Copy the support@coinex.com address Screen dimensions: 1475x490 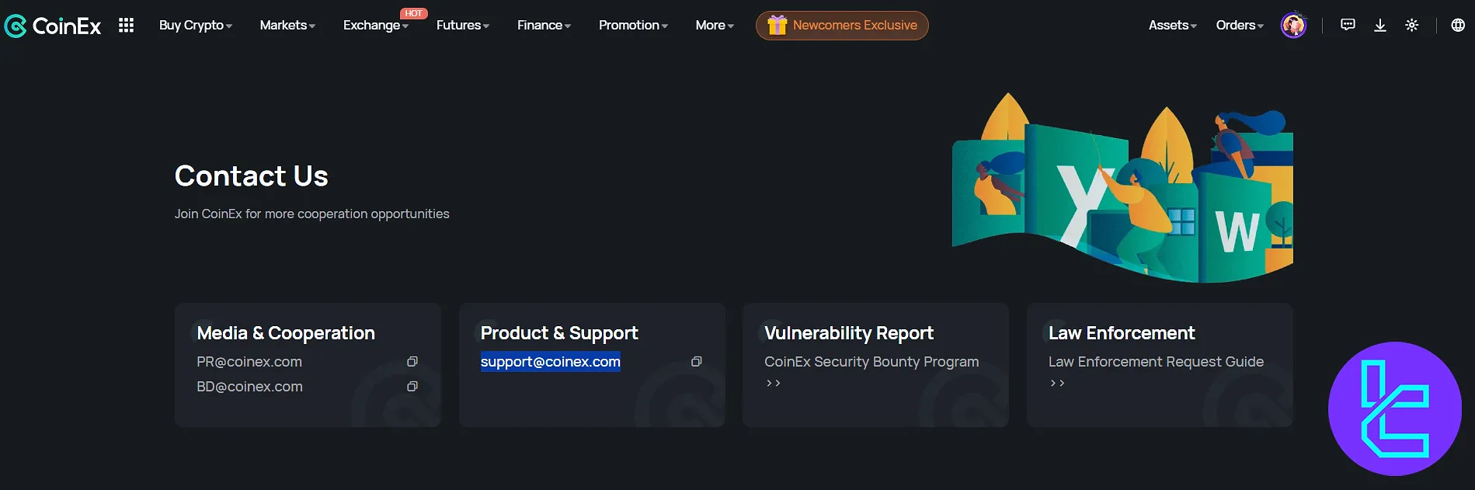point(697,362)
